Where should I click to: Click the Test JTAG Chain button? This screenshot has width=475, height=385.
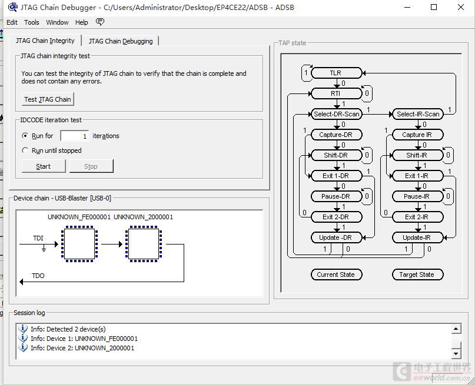(48, 99)
